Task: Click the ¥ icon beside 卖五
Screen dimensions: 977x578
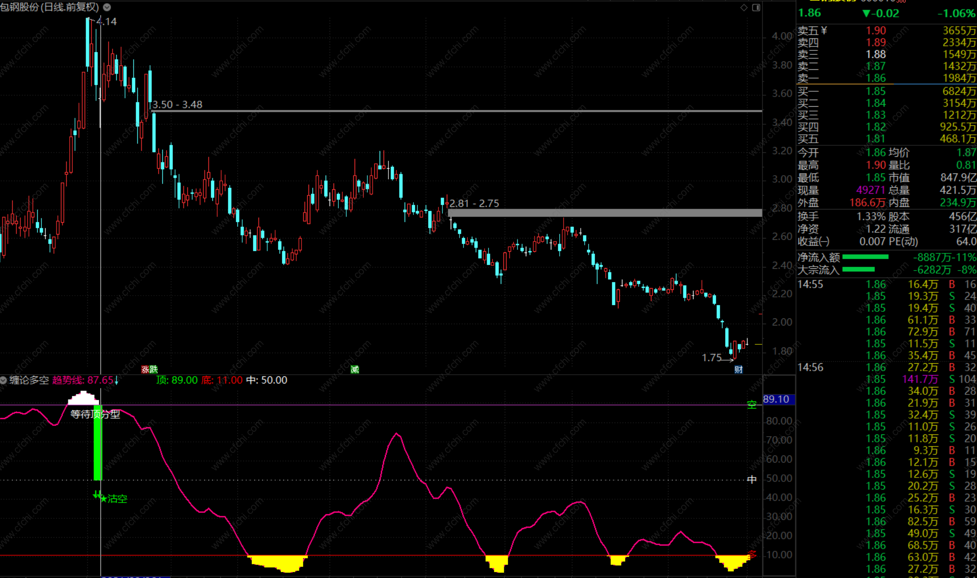Action: pos(824,30)
